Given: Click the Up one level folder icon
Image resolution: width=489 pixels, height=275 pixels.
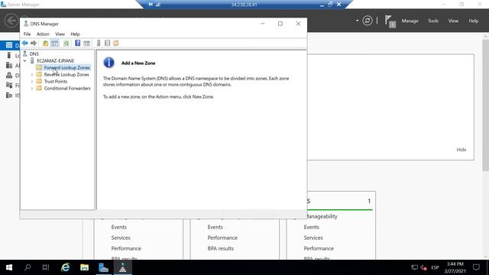Looking at the screenshot, I should [46, 43].
